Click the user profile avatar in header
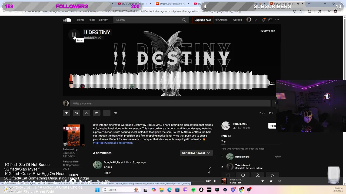The image size is (346, 194). click(x=249, y=20)
